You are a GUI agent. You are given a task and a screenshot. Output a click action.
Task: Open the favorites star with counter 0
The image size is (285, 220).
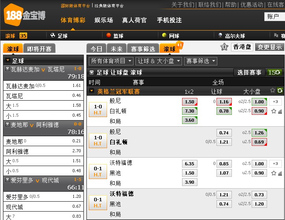pos(224,47)
